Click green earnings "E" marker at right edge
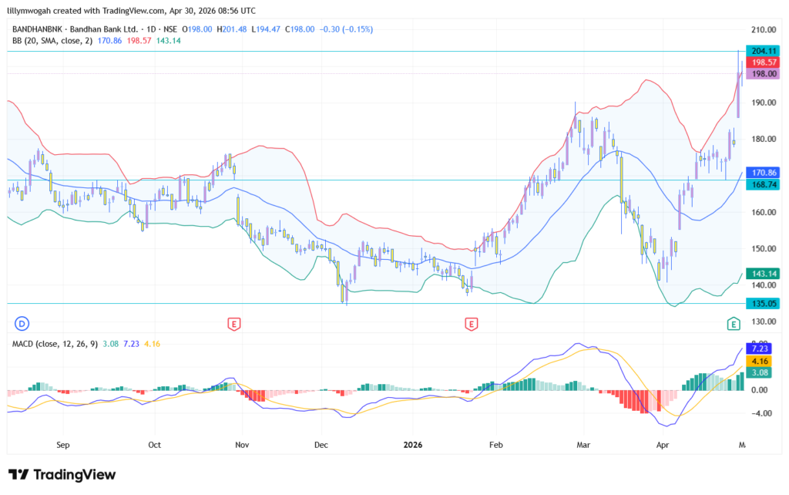Viewport: 789px width, 495px height. pyautogui.click(x=733, y=323)
